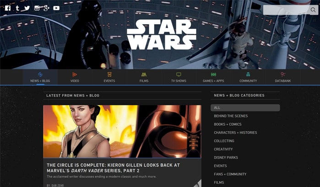Click the News + Blog nav icon

[x=40, y=75]
